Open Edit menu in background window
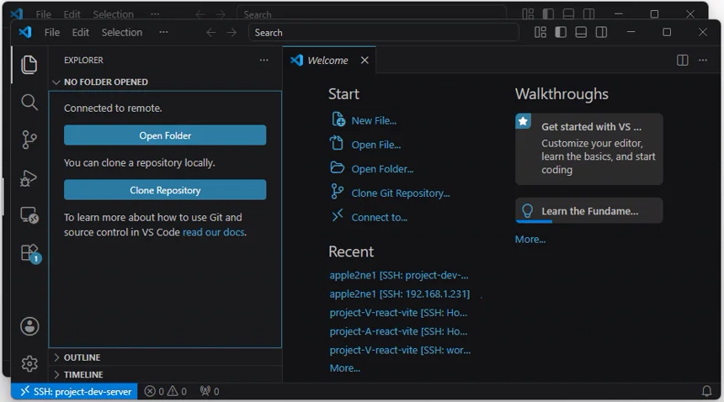This screenshot has height=402, width=724. (x=72, y=13)
